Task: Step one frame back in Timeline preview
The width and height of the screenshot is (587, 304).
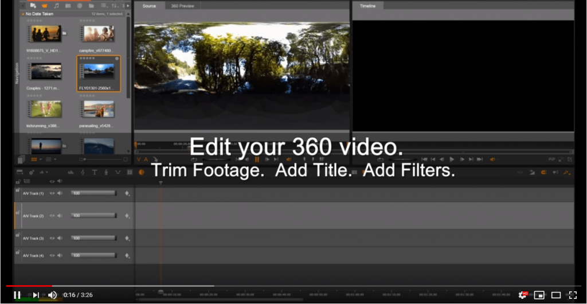Action: 442,159
